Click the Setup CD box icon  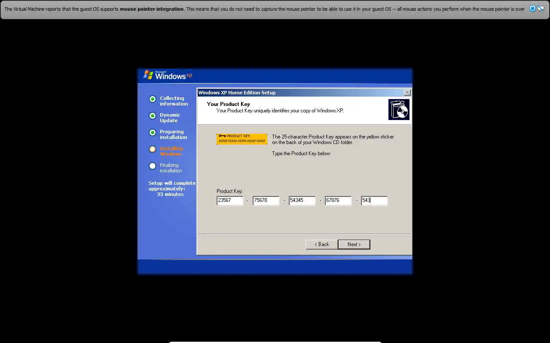(x=399, y=109)
